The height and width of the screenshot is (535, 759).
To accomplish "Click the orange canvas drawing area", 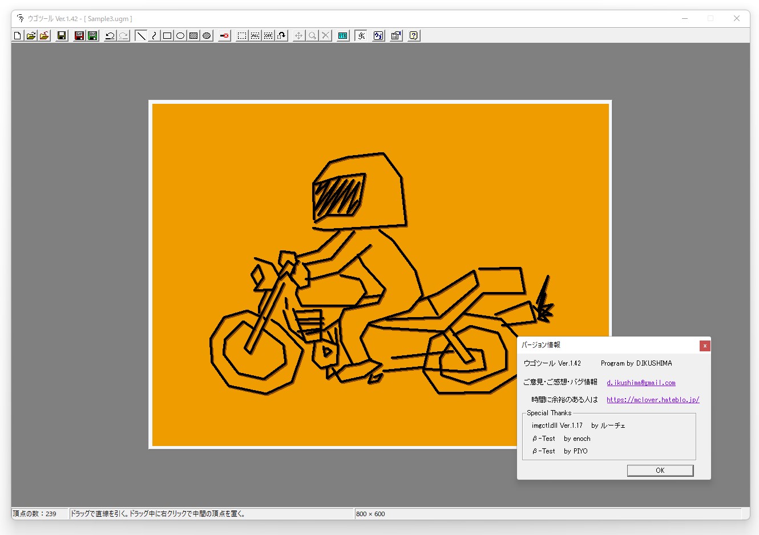I will pyautogui.click(x=228, y=171).
